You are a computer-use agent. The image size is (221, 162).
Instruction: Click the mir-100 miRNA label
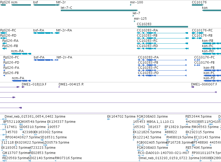point(136,2)
